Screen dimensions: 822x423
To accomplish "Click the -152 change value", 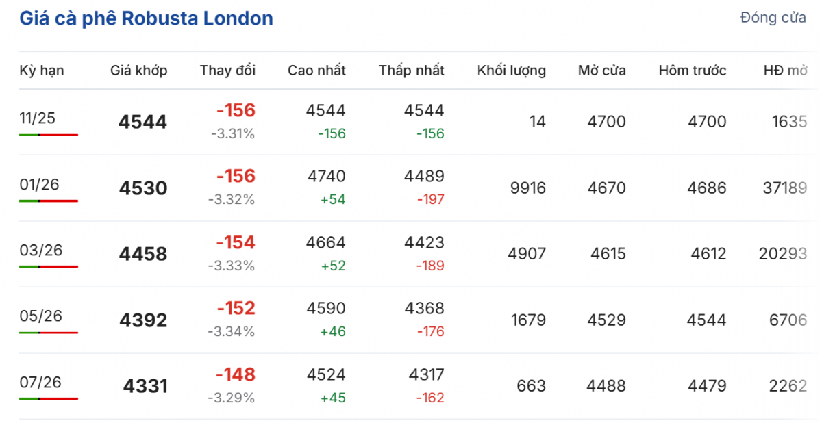I will [x=236, y=309].
